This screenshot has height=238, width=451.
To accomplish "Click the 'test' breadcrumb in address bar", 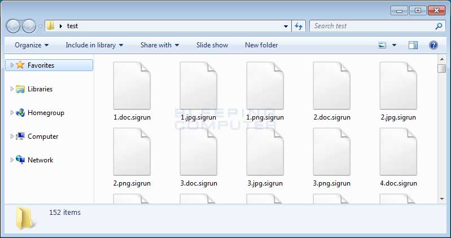I will pyautogui.click(x=72, y=26).
